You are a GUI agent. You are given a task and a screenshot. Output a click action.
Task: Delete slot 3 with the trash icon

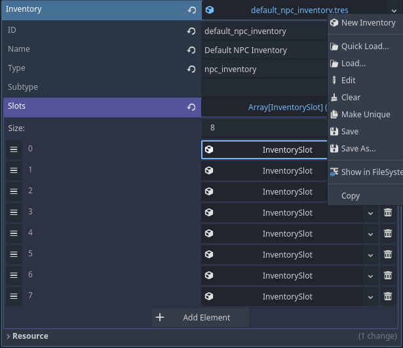388,212
